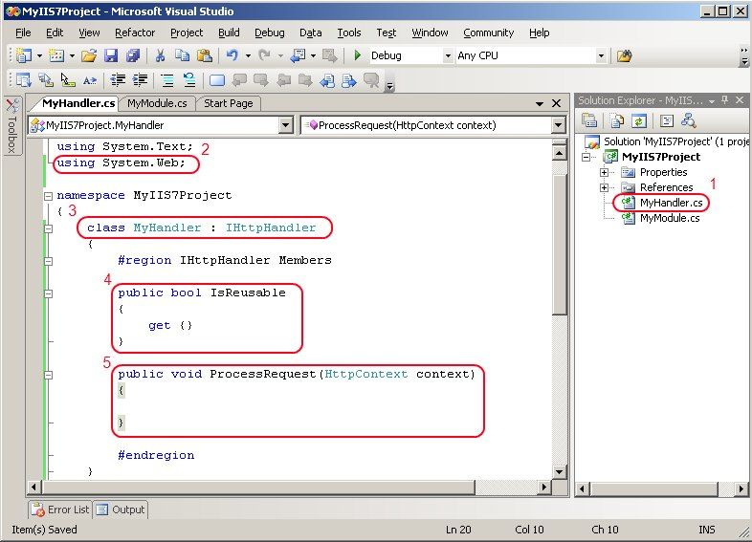This screenshot has height=542, width=752.
Task: Open the New Project icon's dropdown arrow
Action: 40,56
